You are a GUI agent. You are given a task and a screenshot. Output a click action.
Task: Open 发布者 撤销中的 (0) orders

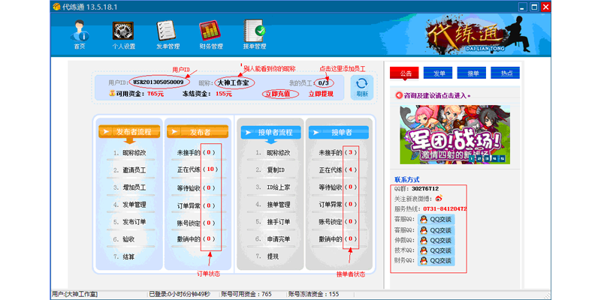196,239
